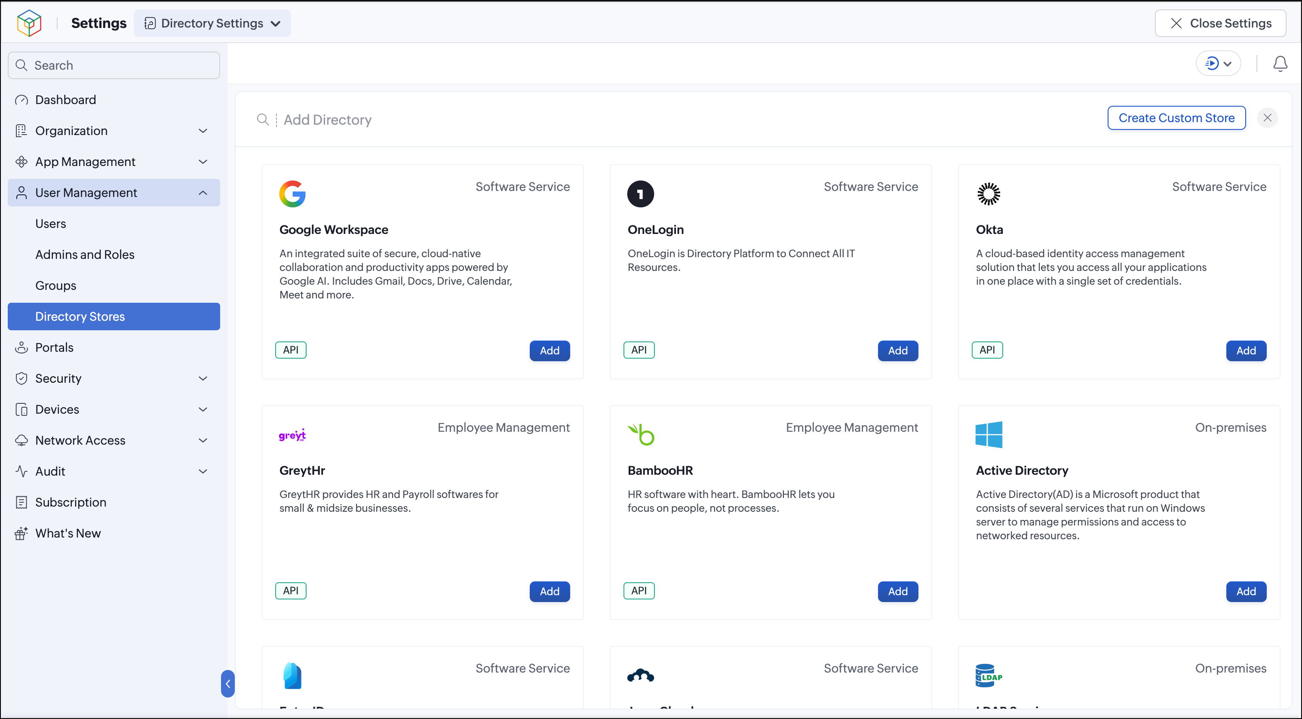Open Portals in the sidebar

click(114, 347)
